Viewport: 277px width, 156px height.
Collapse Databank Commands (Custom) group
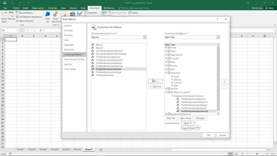[172, 96]
